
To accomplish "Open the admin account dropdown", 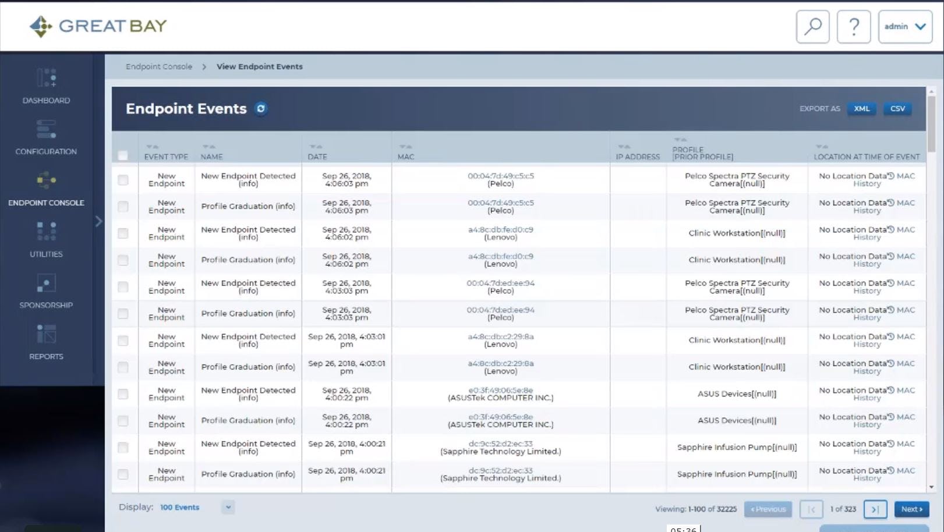I will pos(904,26).
